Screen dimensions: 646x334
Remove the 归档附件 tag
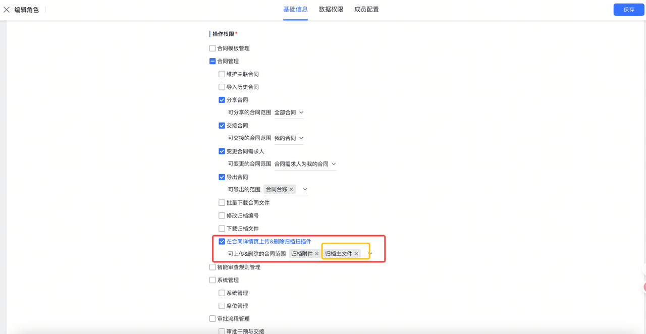click(316, 254)
